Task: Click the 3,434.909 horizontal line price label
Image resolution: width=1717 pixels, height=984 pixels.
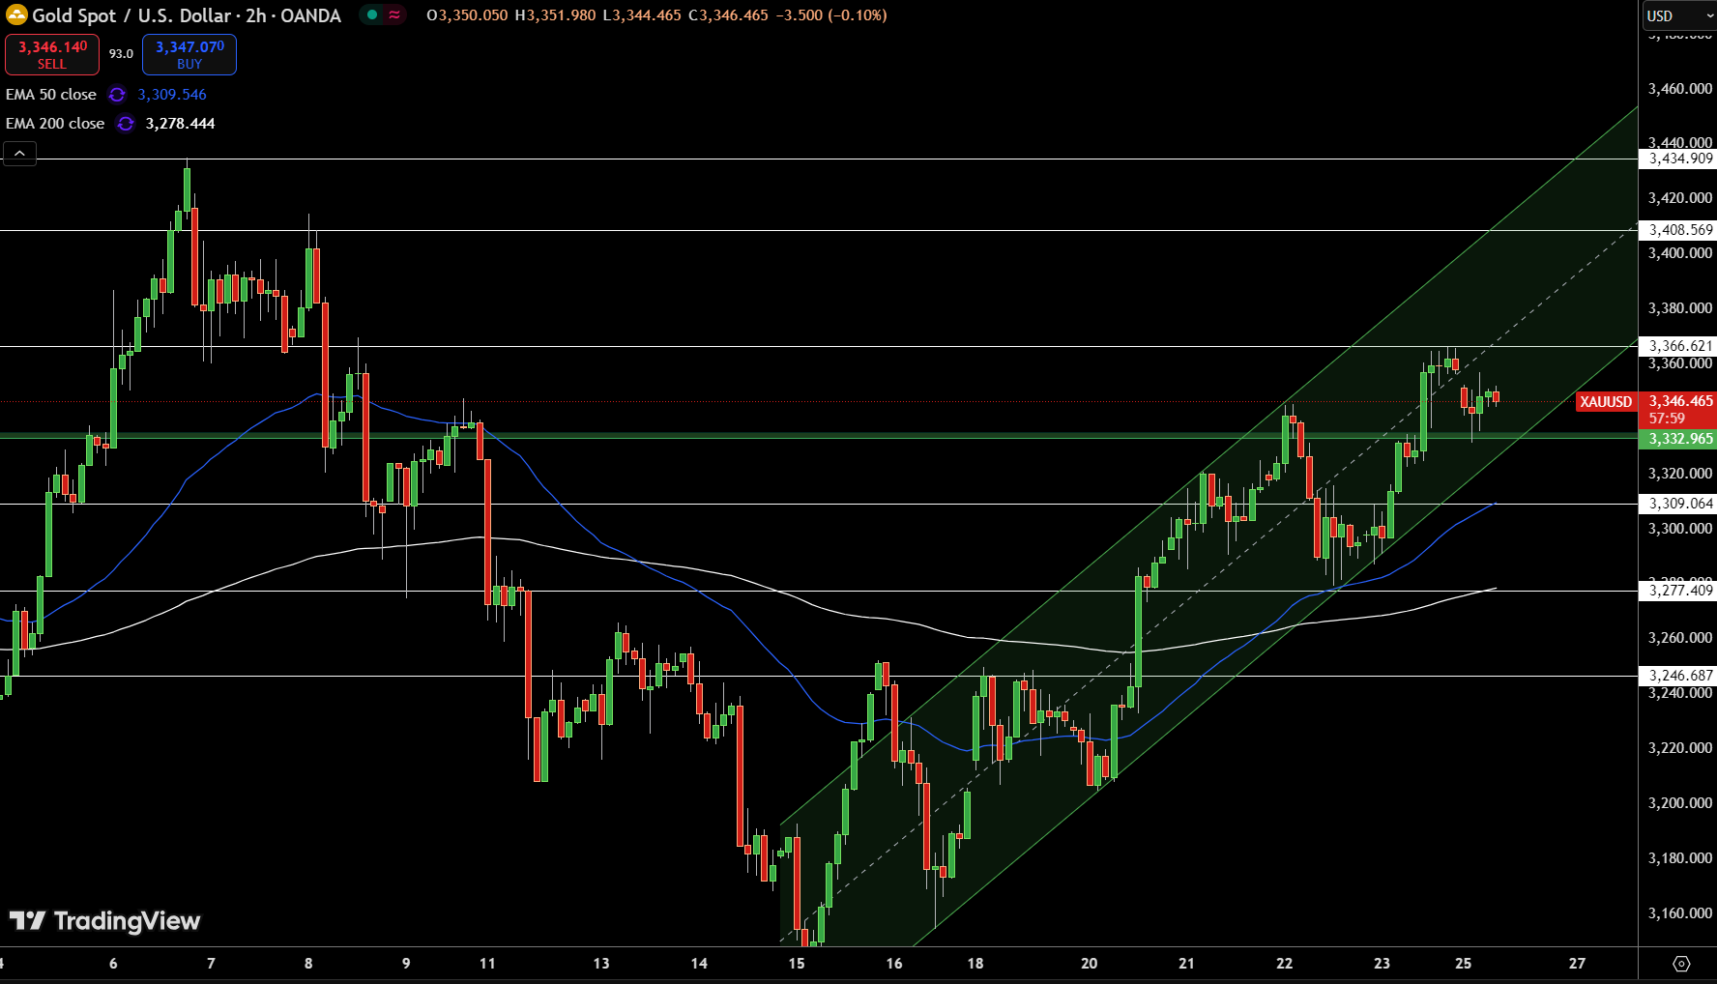Action: coord(1678,159)
